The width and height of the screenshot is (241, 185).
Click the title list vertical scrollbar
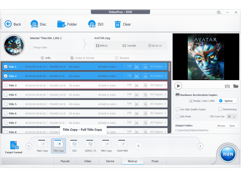pyautogui.click(x=169, y=67)
